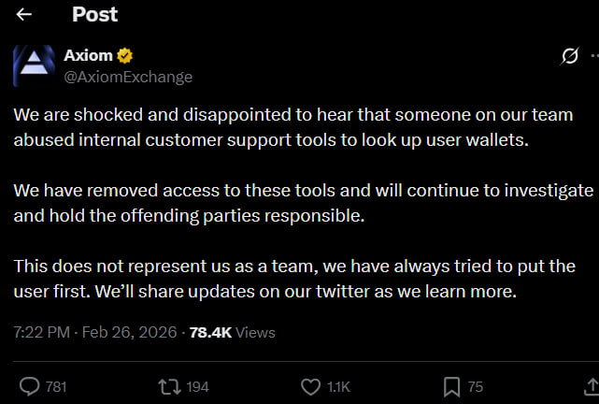Click the Axiom profile avatar

pyautogui.click(x=33, y=65)
